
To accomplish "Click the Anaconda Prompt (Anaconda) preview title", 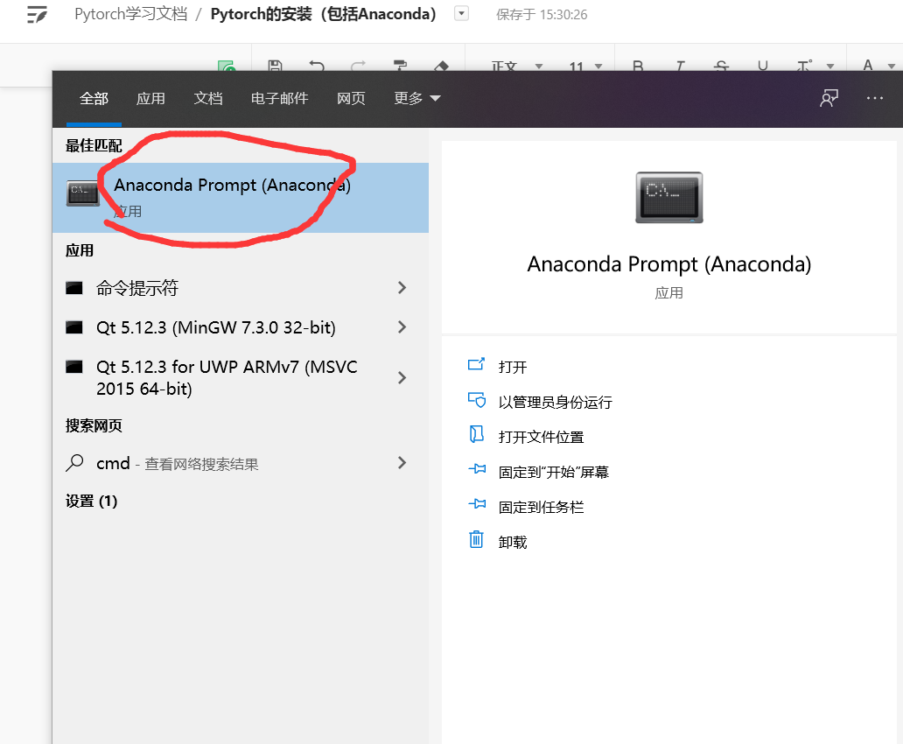I will click(669, 264).
